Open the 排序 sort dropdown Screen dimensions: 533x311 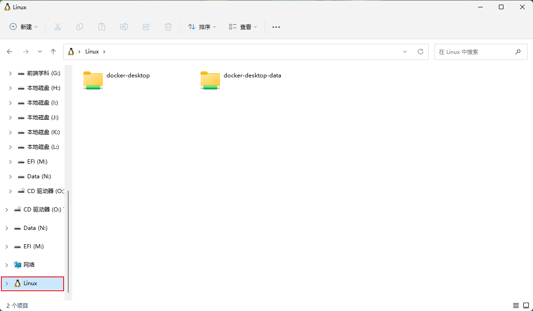pos(202,27)
